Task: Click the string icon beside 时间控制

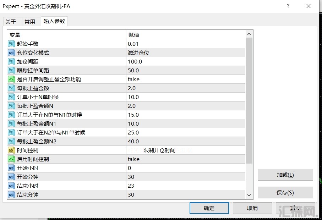Action: click(11, 150)
